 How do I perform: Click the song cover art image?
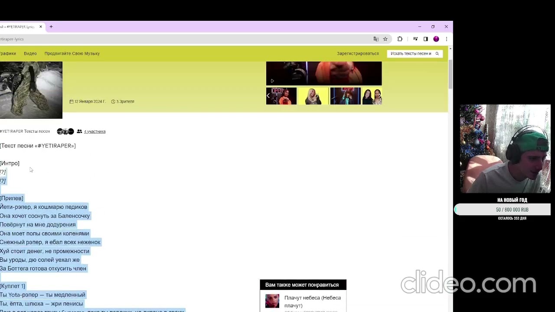pyautogui.click(x=31, y=90)
